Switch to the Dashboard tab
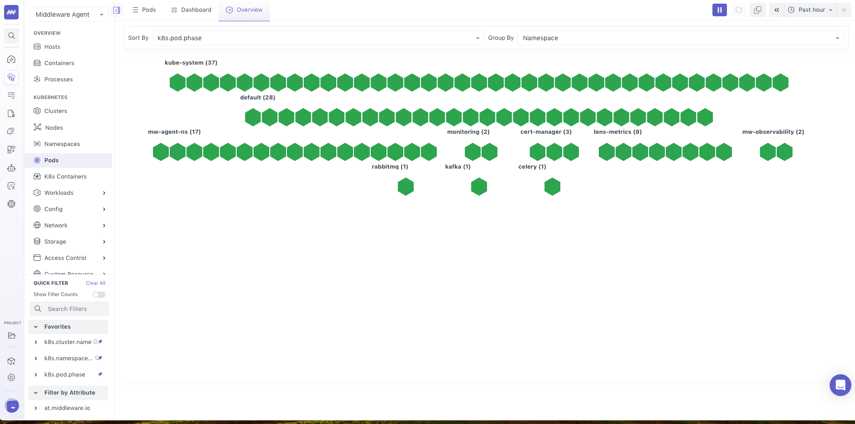Image resolution: width=855 pixels, height=424 pixels. pos(191,10)
